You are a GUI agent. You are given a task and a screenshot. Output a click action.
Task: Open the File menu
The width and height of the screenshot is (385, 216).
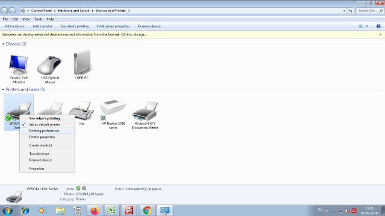[x=5, y=19]
